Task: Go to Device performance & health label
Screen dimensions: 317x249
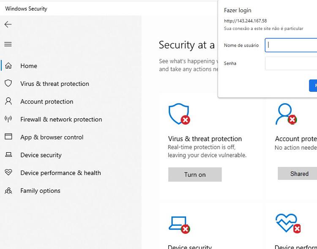Action: pyautogui.click(x=60, y=173)
